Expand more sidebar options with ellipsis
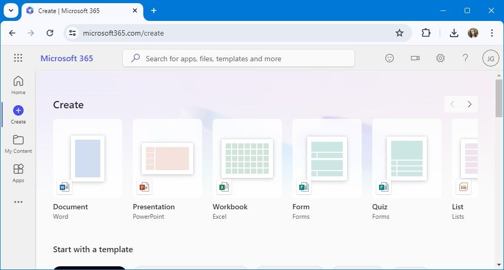Image resolution: width=504 pixels, height=270 pixels. 18,202
